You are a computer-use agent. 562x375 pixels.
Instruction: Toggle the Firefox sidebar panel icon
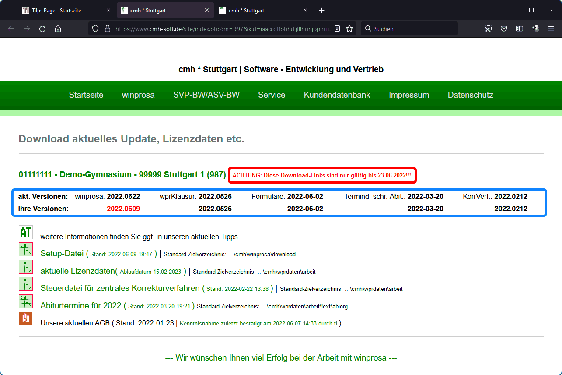tap(520, 29)
